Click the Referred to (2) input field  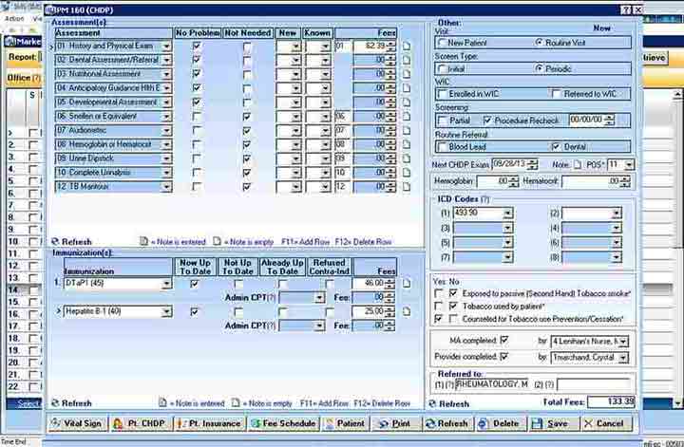(594, 384)
